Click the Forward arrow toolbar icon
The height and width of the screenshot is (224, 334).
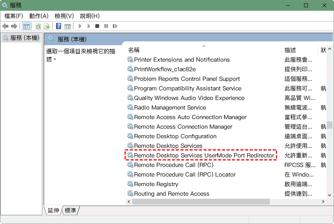[14, 26]
